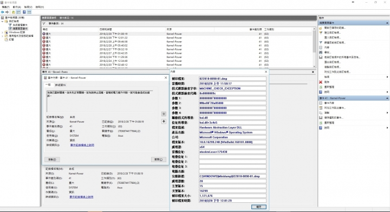Click the MACHINE_CHECK_EXCEPTION field
The width and height of the screenshot is (390, 212).
[x=232, y=88]
